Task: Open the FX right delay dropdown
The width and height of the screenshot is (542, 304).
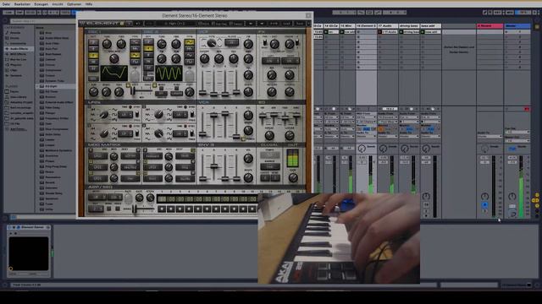Action: click(290, 61)
